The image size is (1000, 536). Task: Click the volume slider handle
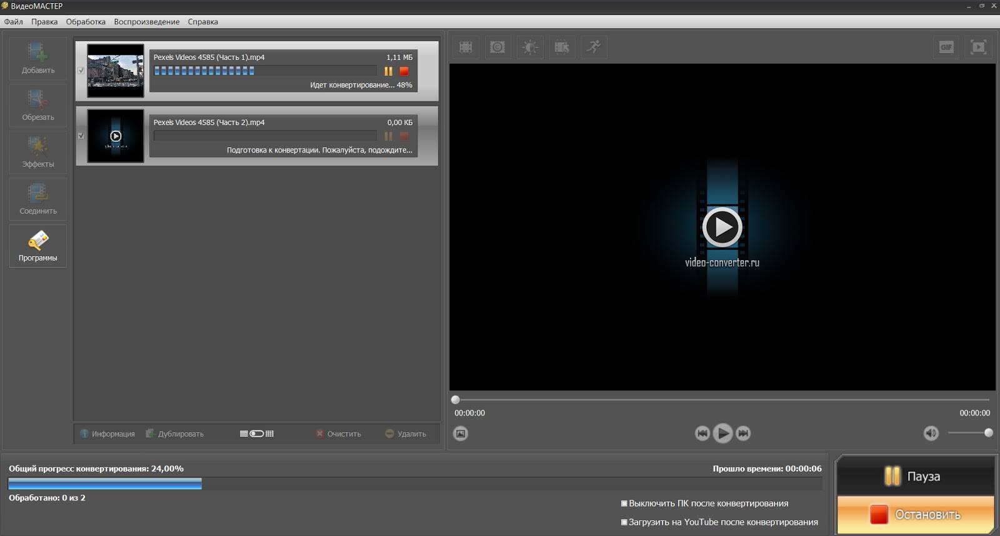(x=988, y=433)
